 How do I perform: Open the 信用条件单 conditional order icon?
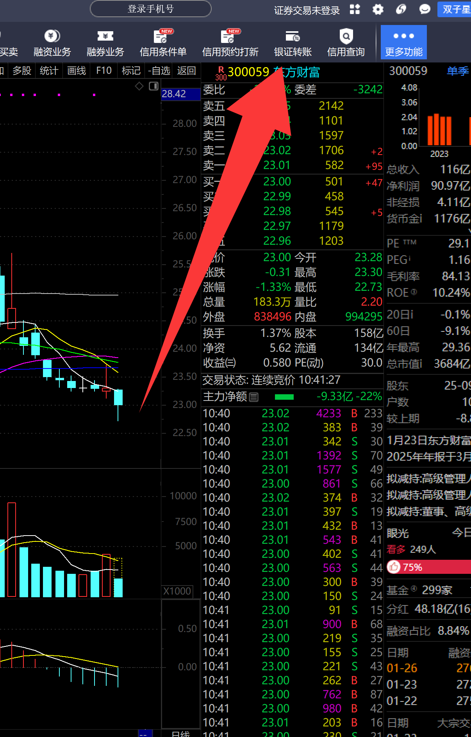[163, 43]
